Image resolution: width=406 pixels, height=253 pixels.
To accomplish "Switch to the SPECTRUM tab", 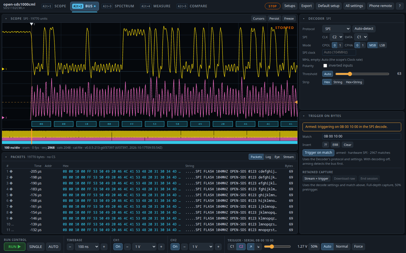I will [118, 6].
